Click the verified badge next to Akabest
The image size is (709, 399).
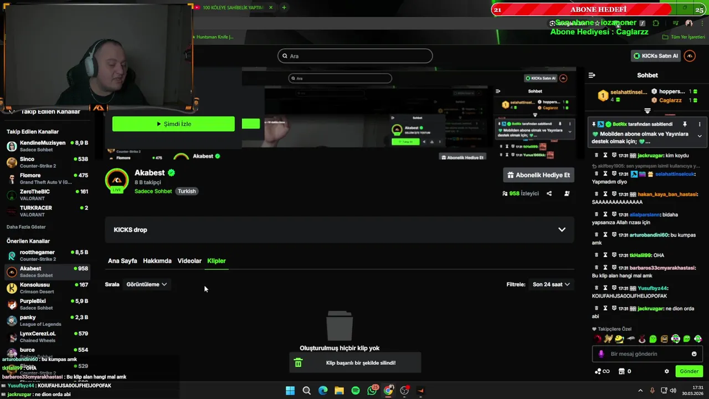tap(171, 173)
